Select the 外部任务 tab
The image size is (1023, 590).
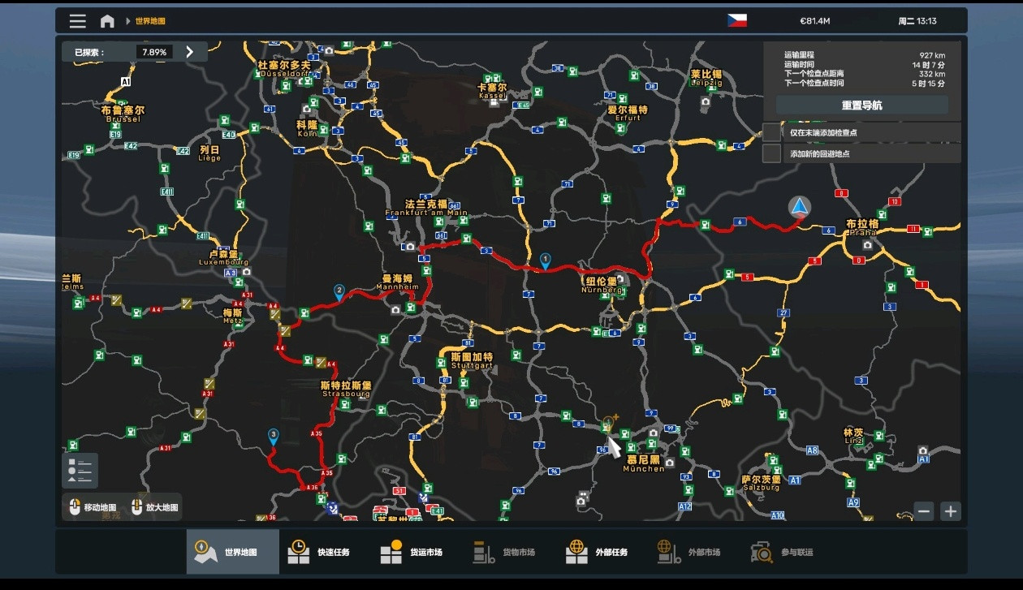click(597, 552)
